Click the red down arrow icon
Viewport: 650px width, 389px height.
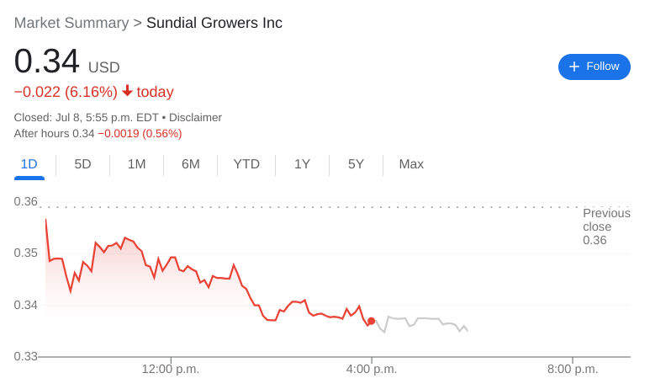pos(127,91)
